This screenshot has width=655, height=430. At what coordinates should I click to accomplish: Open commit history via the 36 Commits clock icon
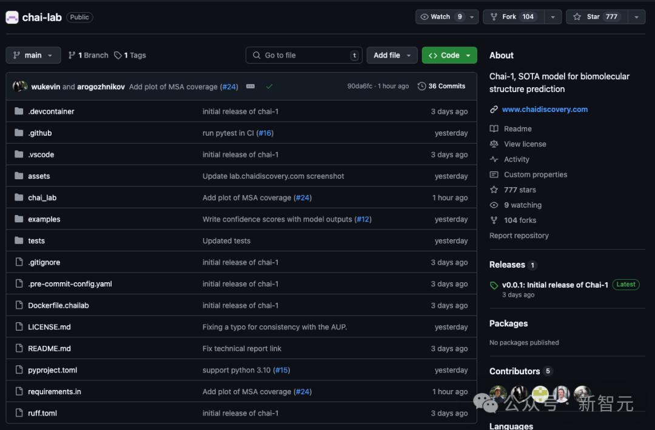click(422, 85)
